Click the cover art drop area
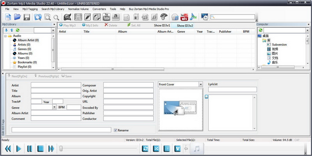Screen dimensions: 312x156 [181, 110]
